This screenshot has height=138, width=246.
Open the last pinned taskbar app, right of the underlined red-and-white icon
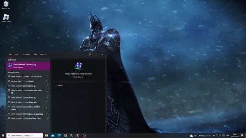[x=84, y=135]
